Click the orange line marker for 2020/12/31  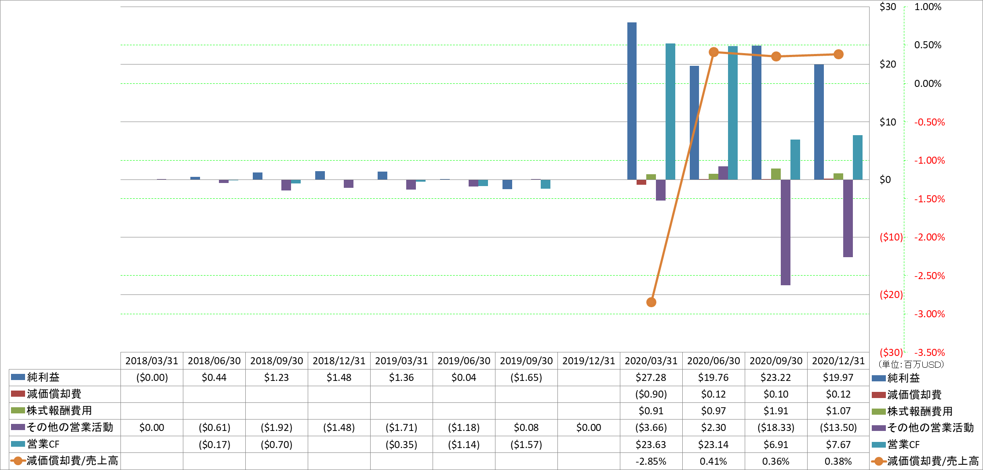(x=838, y=54)
